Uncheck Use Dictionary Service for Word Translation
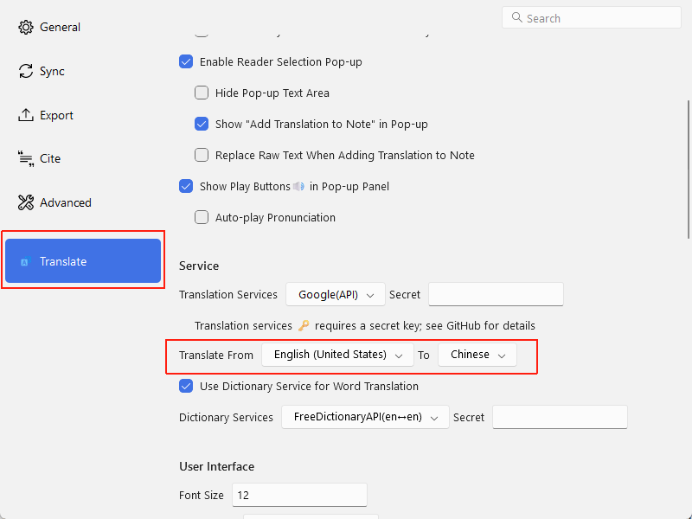The height and width of the screenshot is (519, 692). pos(186,386)
